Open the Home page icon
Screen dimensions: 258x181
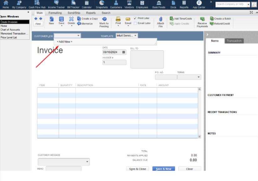click(x=5, y=4)
